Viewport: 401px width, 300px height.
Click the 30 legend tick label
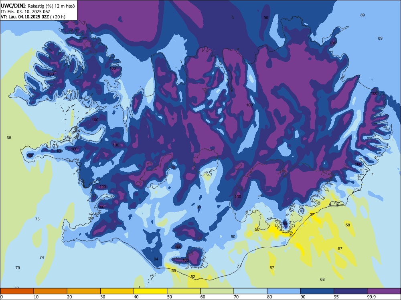103,297
